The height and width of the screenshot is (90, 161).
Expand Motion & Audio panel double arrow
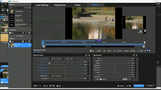click(89, 55)
